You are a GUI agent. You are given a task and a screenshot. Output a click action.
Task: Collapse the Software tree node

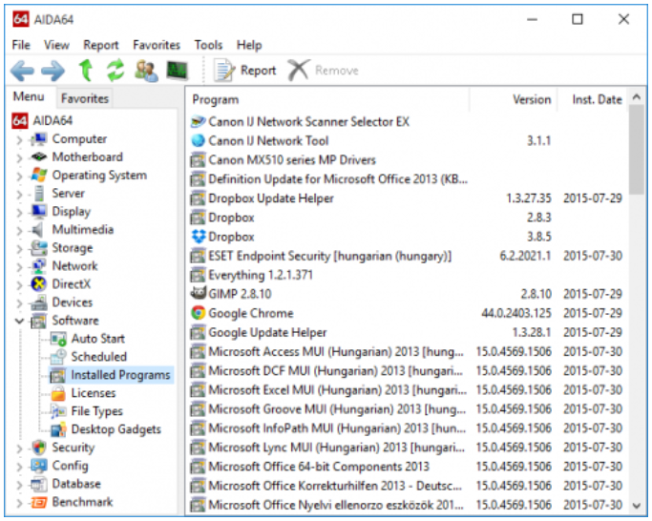[19, 321]
